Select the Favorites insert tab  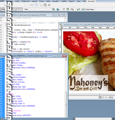click(x=91, y=1)
